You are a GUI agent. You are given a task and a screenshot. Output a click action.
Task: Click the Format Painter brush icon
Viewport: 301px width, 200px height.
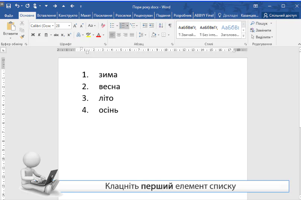[22, 37]
